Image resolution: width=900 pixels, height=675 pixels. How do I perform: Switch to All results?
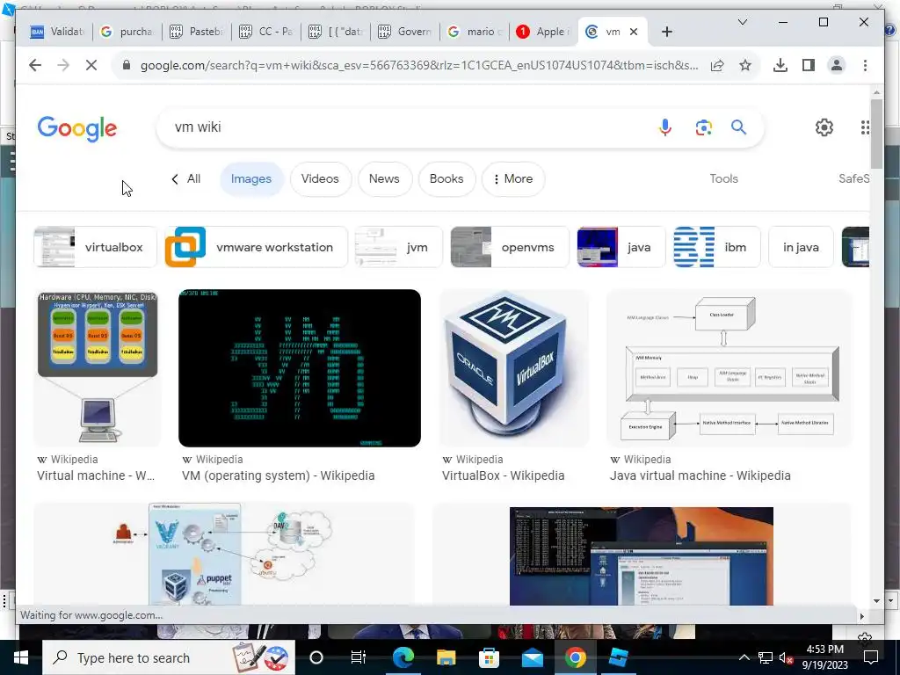tap(186, 178)
